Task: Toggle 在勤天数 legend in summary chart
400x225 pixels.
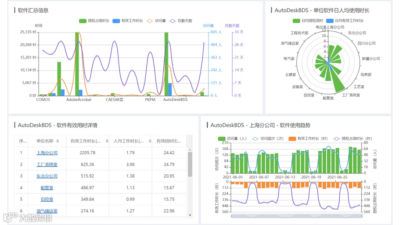Action: click(x=181, y=21)
